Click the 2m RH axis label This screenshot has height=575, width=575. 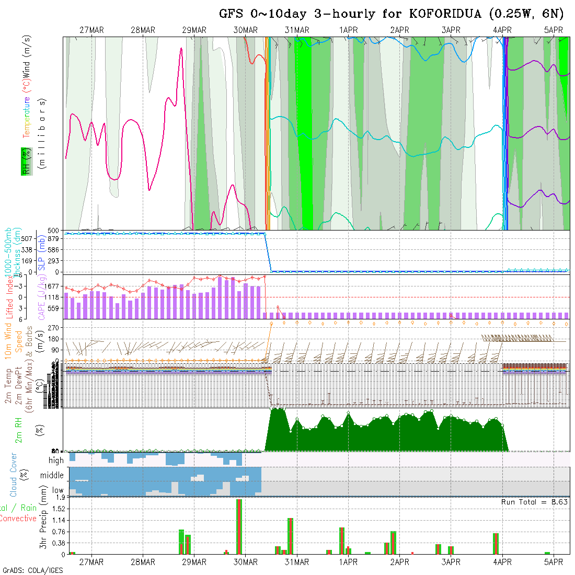[18, 429]
